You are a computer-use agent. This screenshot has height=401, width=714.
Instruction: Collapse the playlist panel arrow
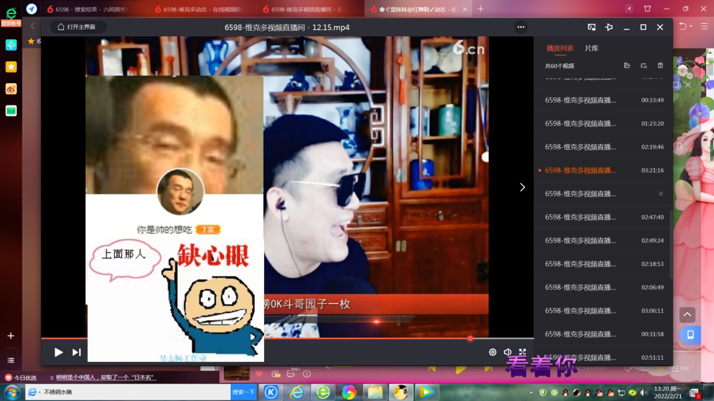tap(522, 187)
